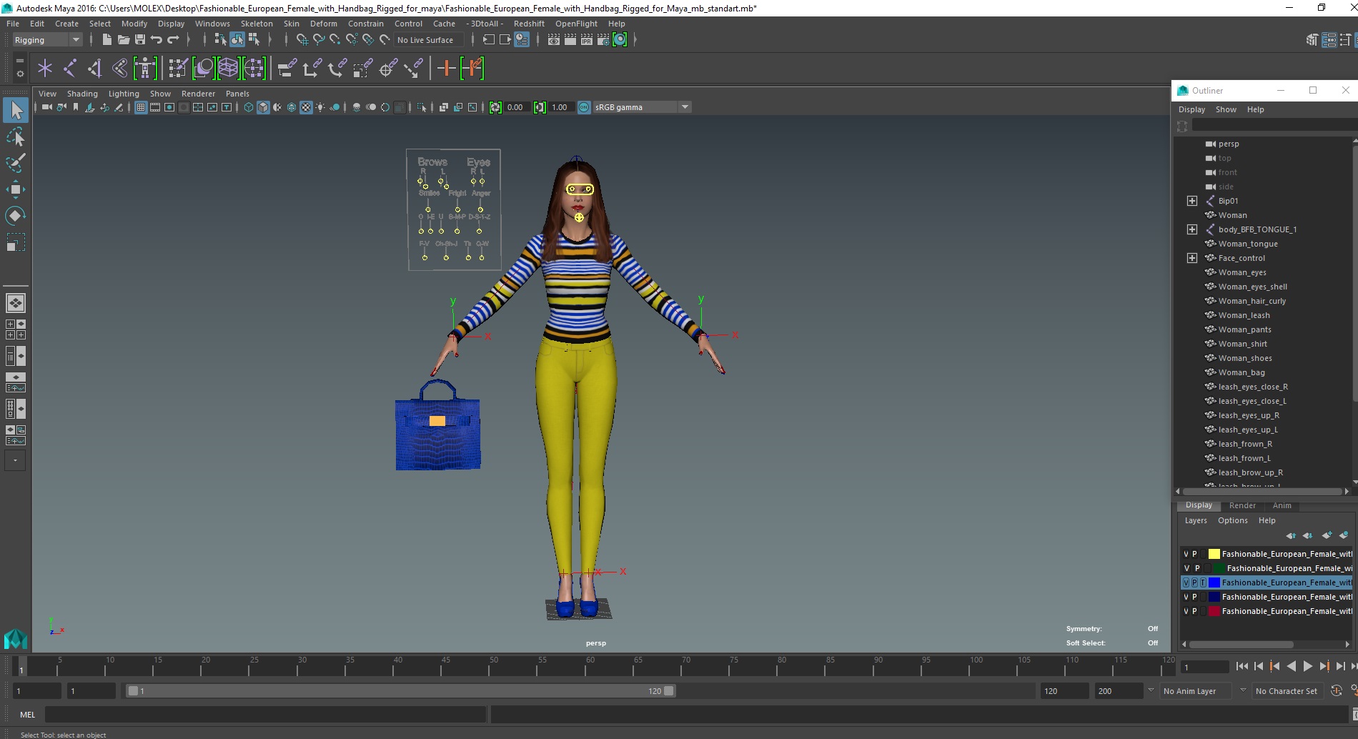Switch to the Render layer tab

point(1242,505)
